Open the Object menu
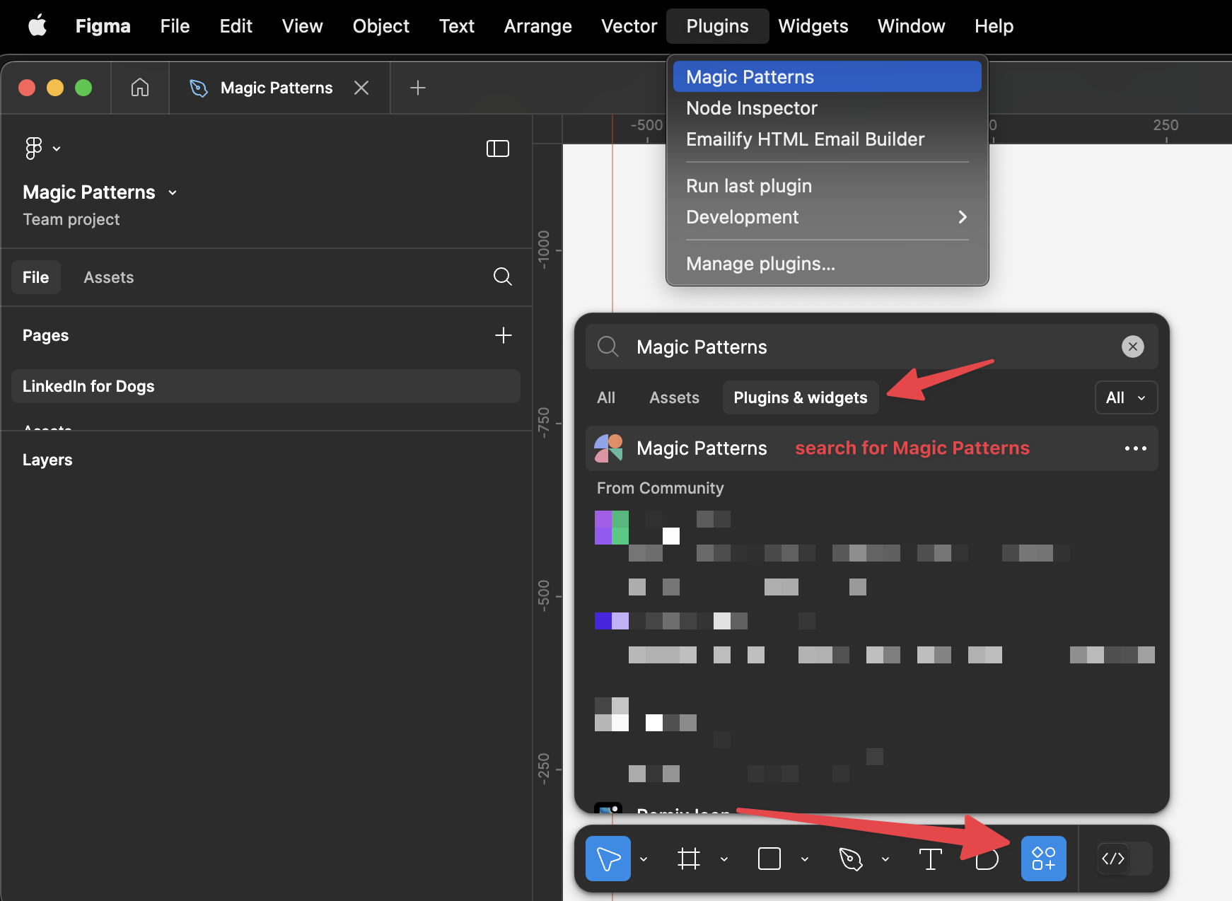Viewport: 1232px width, 901px height. (x=380, y=26)
